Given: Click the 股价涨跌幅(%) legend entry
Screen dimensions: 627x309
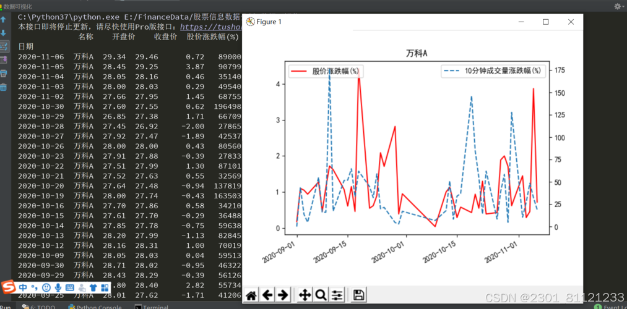Looking at the screenshot, I should pos(325,72).
